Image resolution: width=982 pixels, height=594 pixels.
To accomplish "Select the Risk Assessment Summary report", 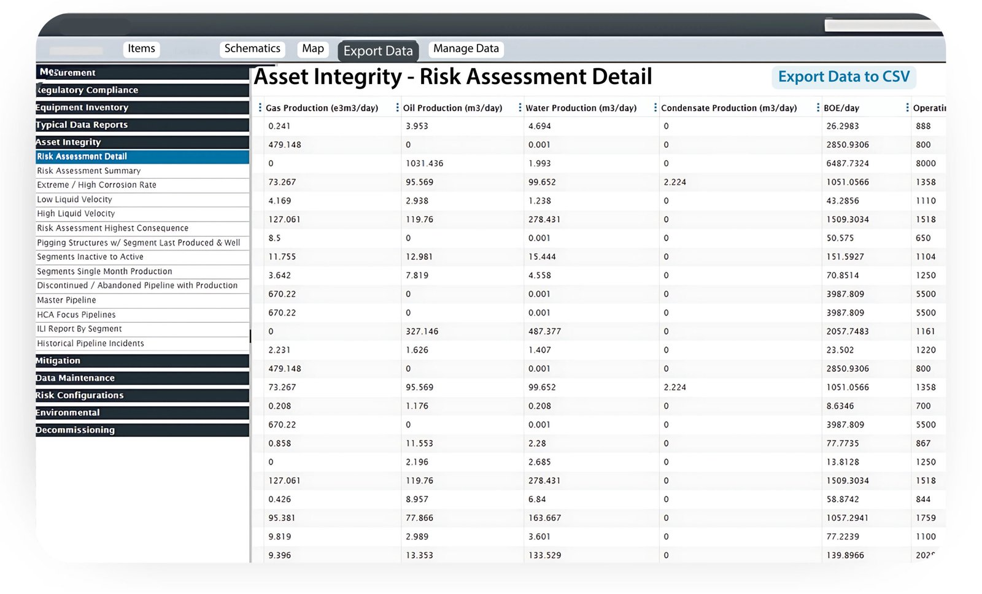I will (x=90, y=171).
